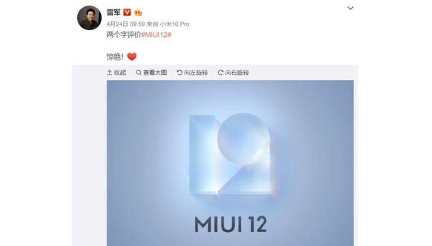Open 雷军's profile avatar photo
This screenshot has width=432, height=246.
89,18
